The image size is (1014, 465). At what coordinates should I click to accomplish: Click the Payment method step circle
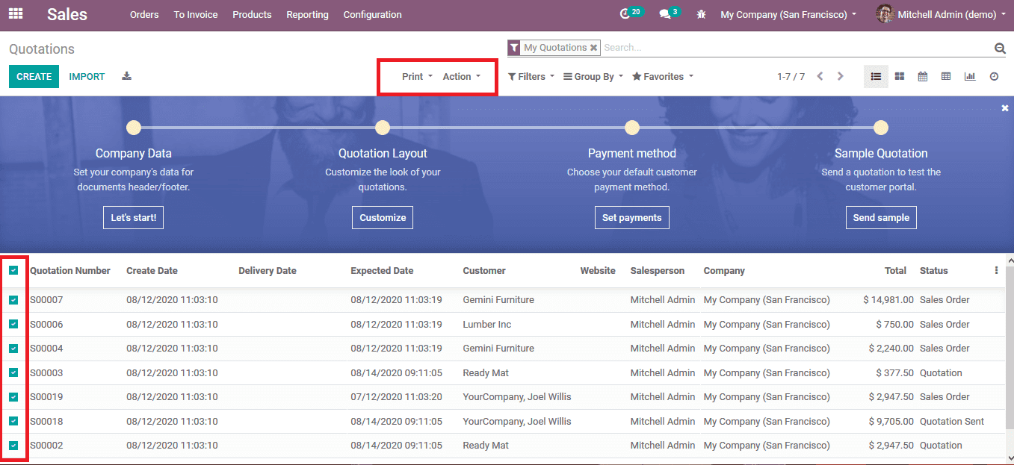click(x=632, y=128)
